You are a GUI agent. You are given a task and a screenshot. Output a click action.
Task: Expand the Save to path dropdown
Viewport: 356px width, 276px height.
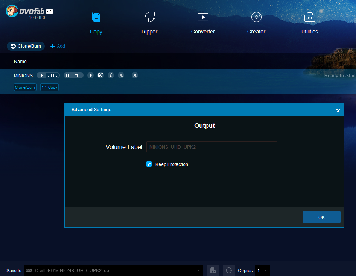coord(198,270)
